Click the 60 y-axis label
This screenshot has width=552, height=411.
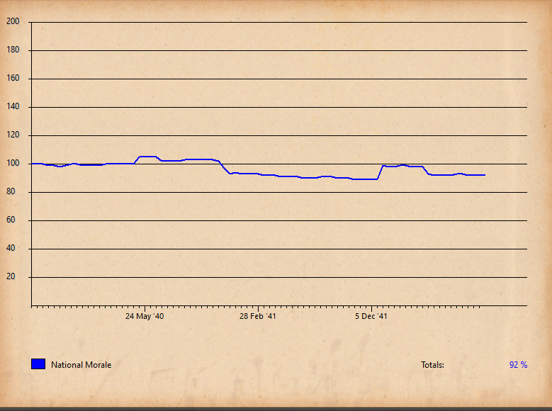[x=11, y=220]
